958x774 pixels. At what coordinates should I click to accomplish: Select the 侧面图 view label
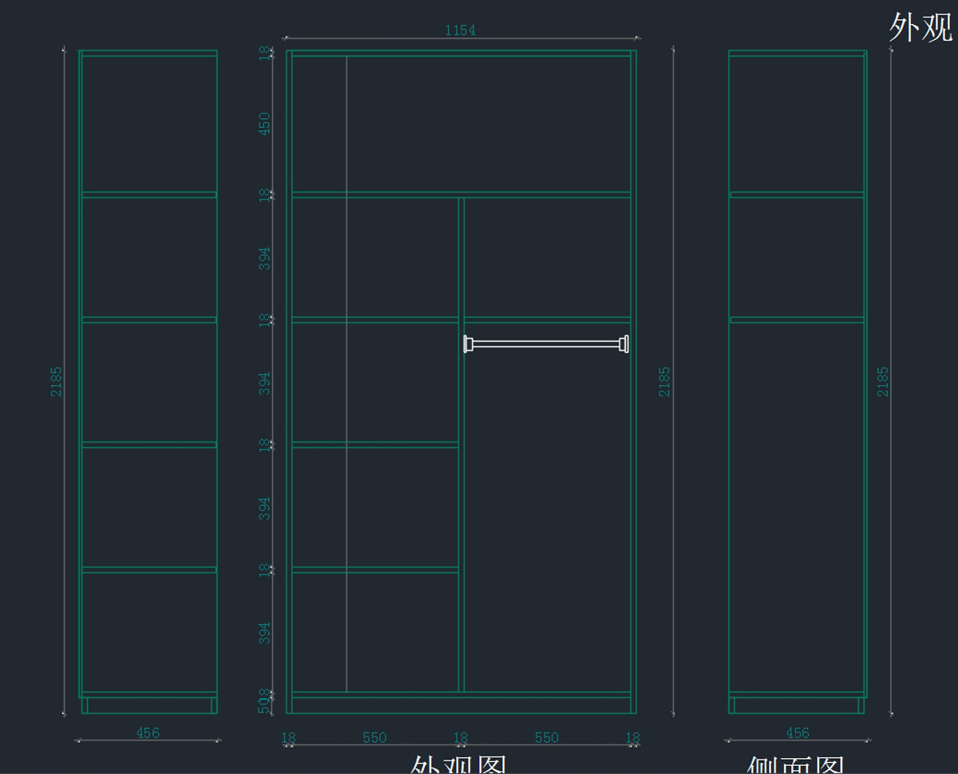796,765
